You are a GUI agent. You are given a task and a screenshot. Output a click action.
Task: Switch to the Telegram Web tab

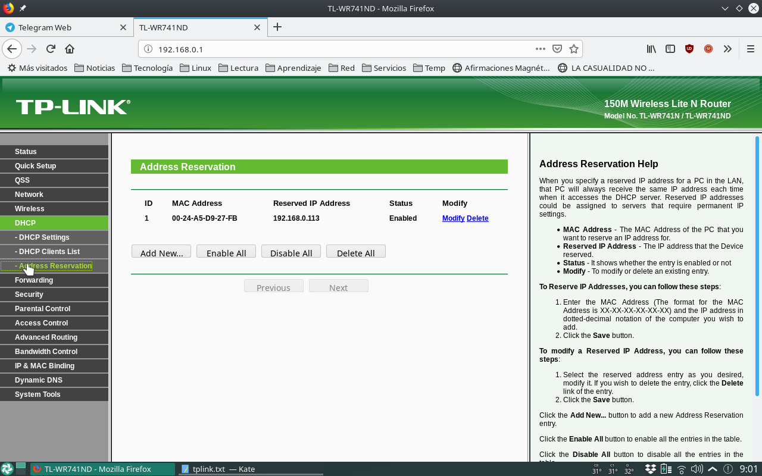pos(67,27)
